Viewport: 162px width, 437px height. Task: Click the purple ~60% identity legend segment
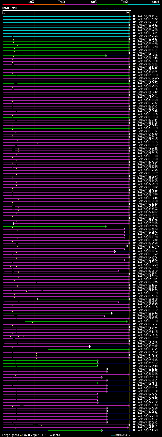coord(81,4)
